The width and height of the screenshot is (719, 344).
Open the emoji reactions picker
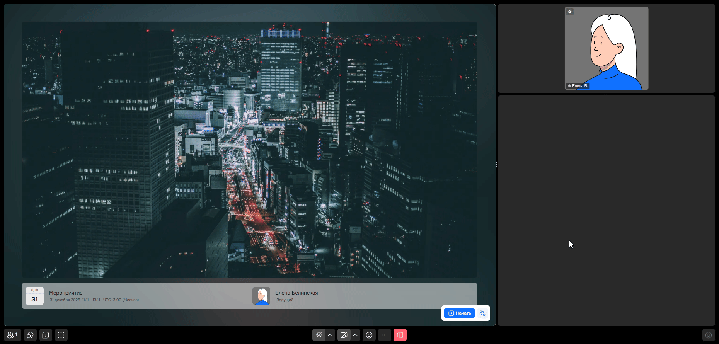[369, 335]
